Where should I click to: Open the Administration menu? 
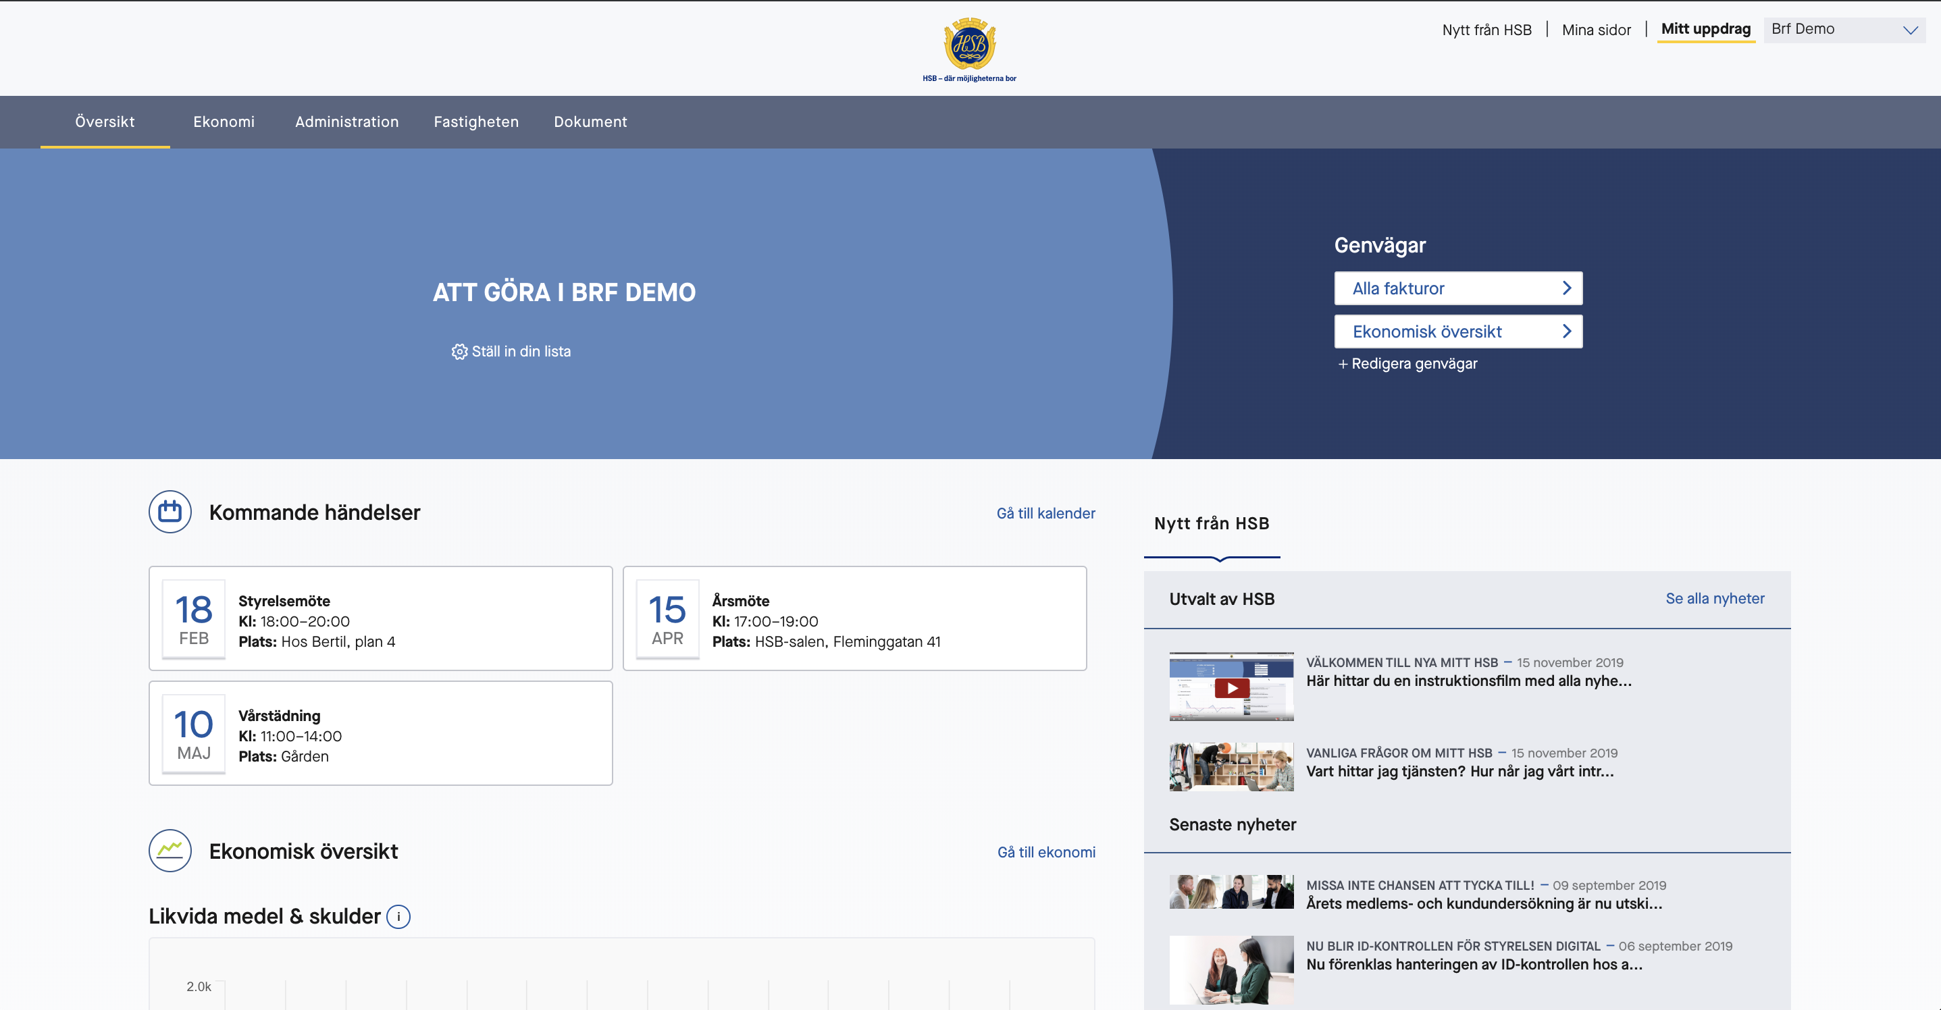coord(346,122)
